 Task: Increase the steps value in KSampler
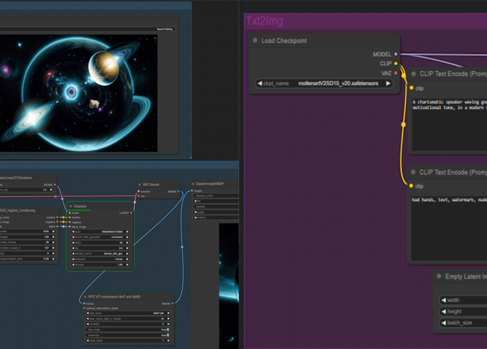click(x=127, y=242)
